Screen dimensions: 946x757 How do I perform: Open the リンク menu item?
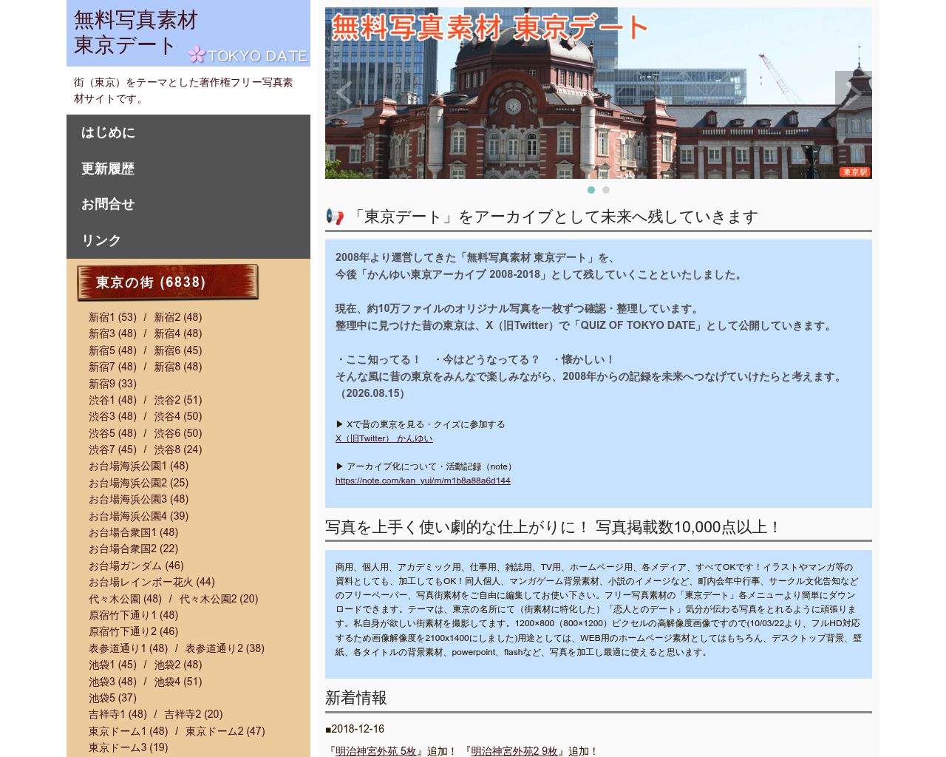click(188, 240)
